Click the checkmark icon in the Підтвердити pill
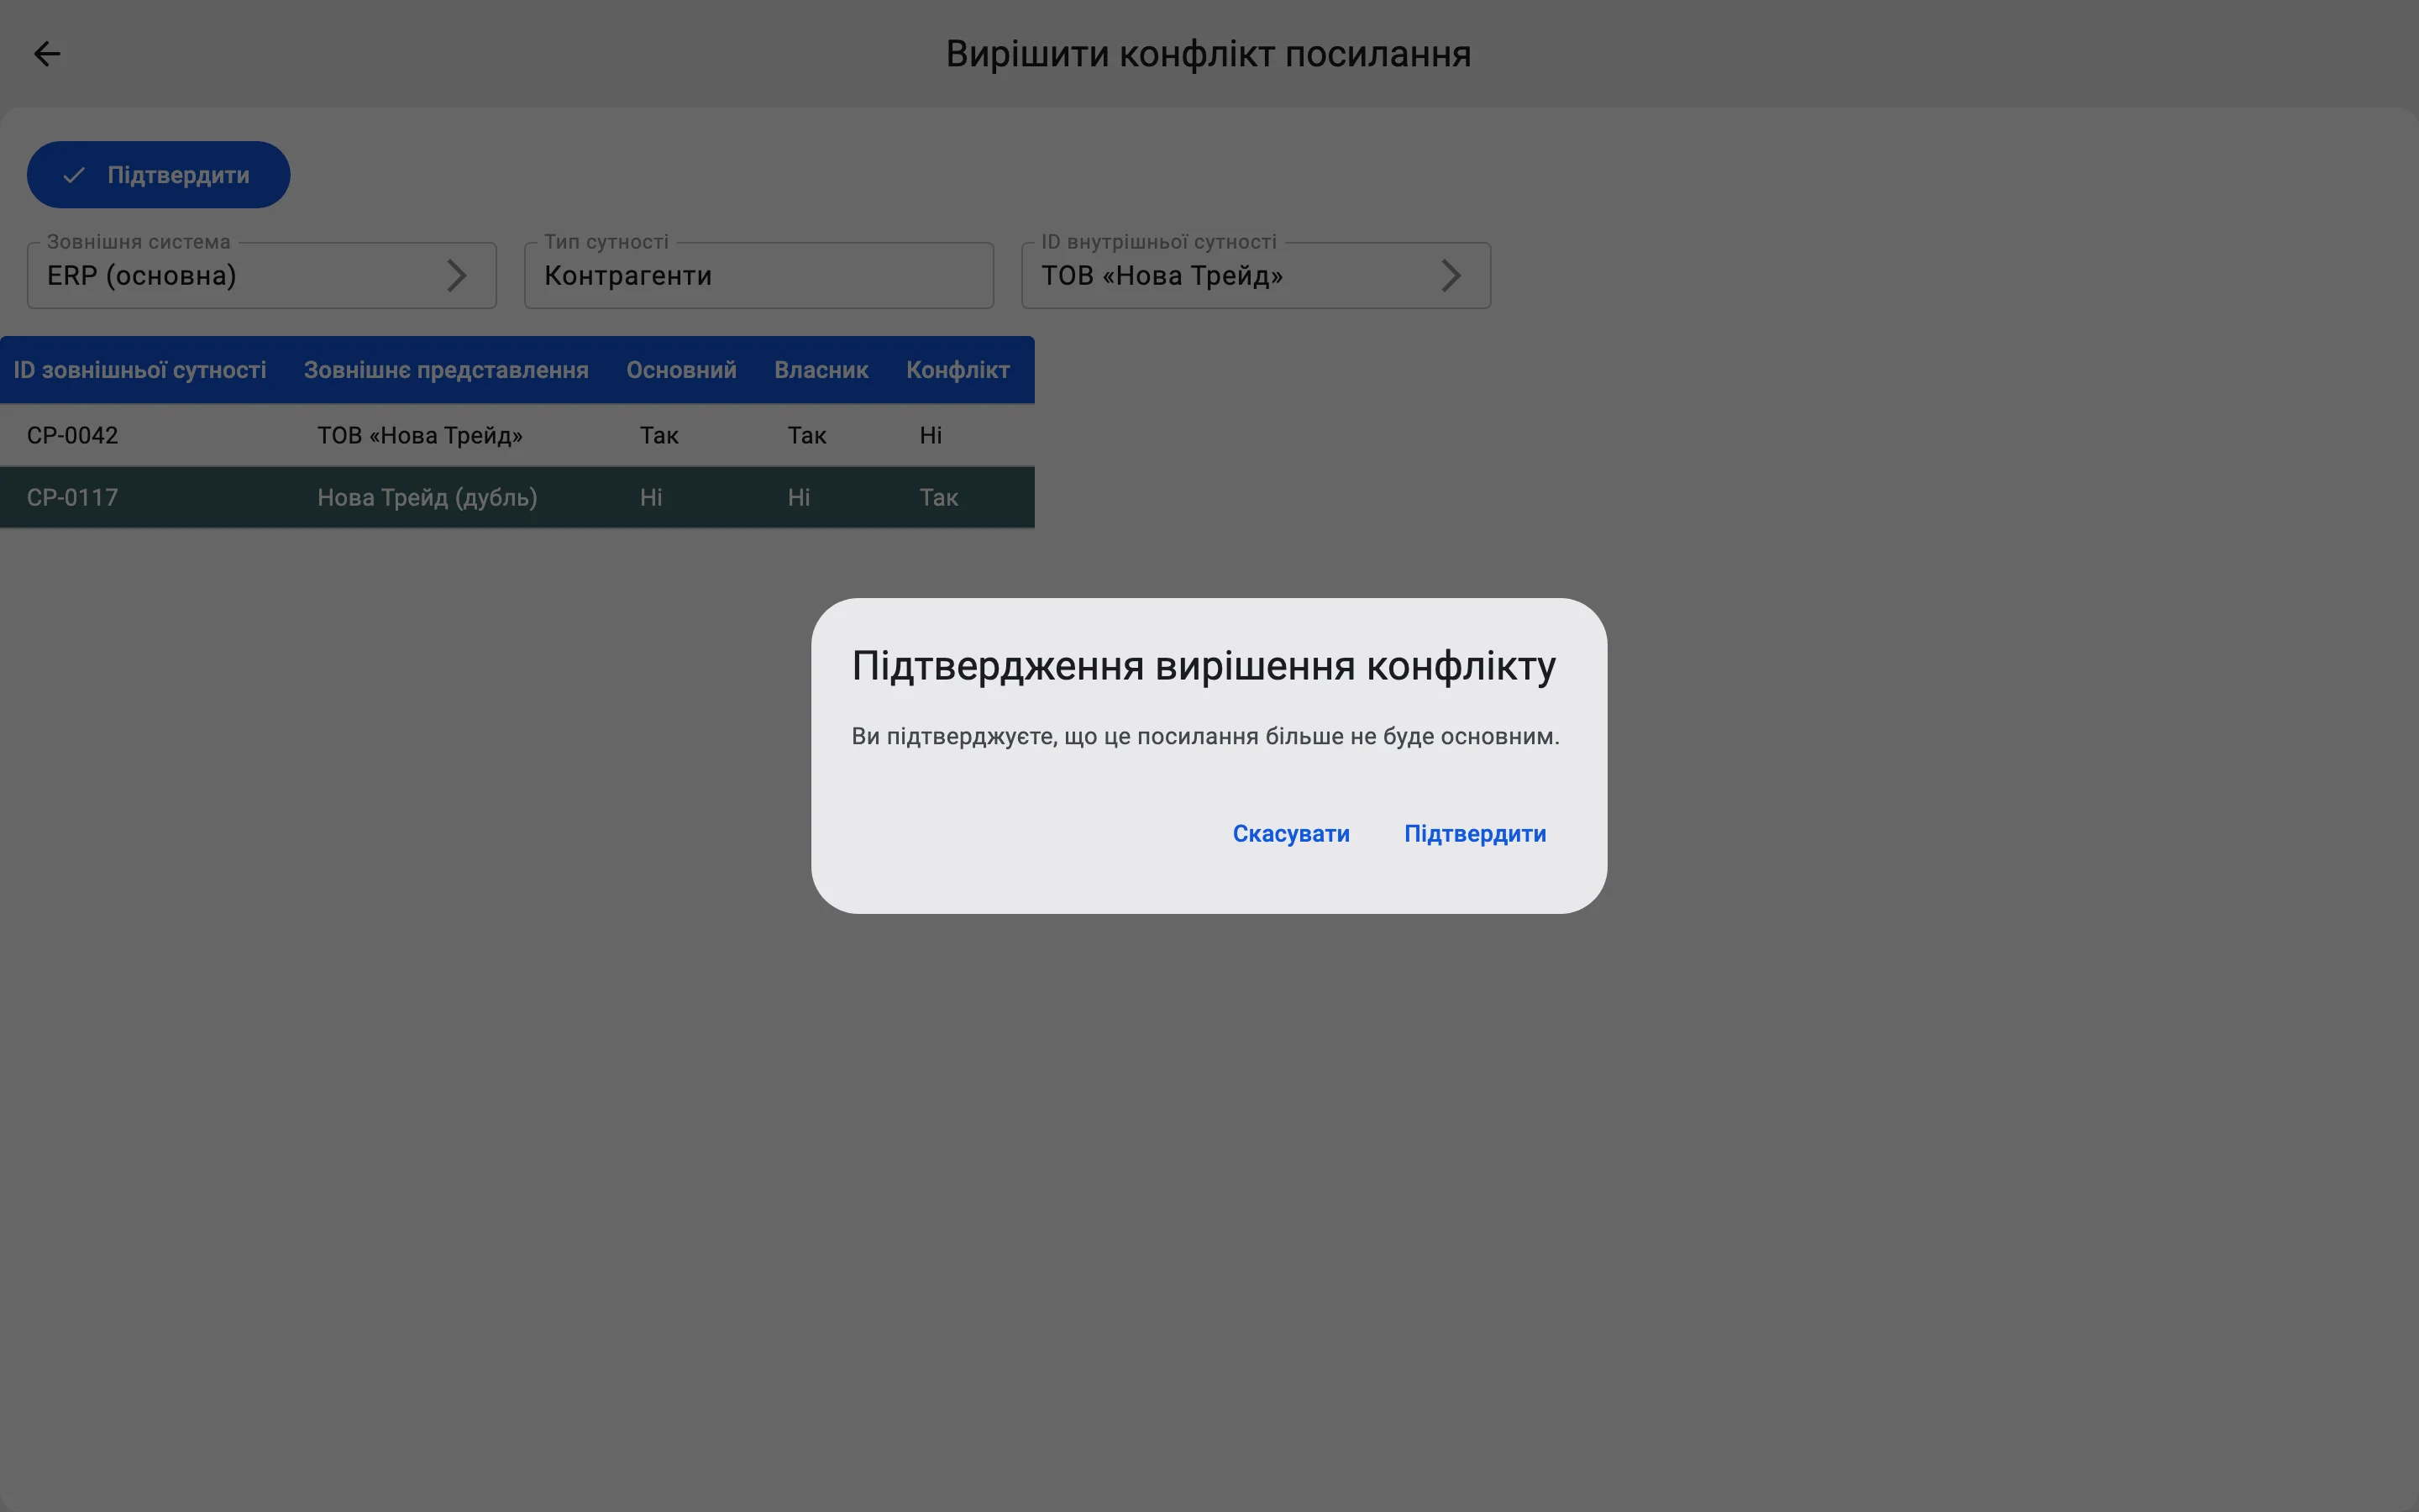Screen dimensions: 2419x1512 74,175
